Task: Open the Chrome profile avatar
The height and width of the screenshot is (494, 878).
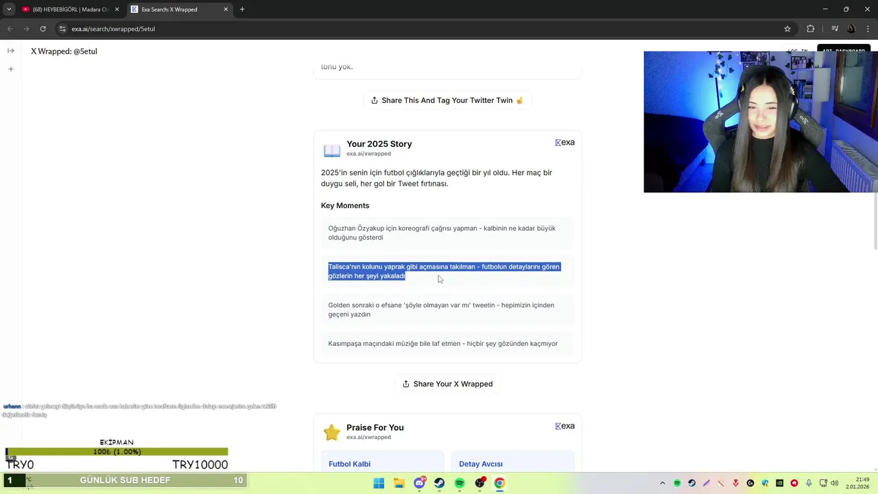Action: (x=851, y=29)
